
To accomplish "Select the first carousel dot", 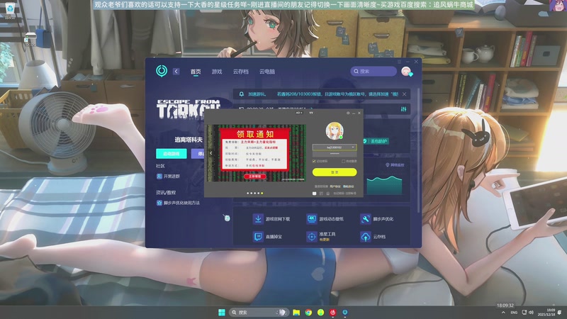I will click(247, 193).
